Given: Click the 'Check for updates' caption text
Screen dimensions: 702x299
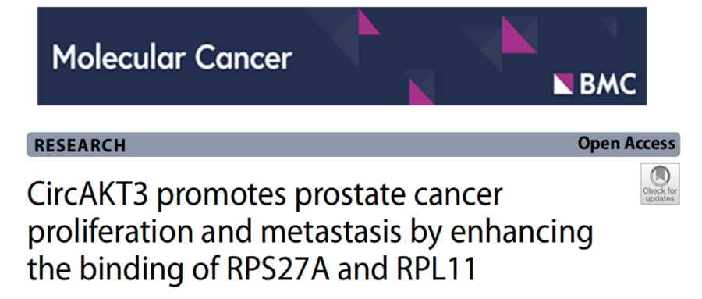Looking at the screenshot, I should tap(660, 194).
